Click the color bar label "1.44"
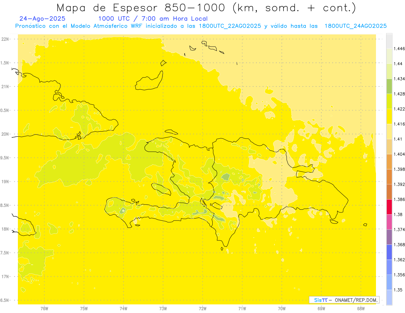This screenshot has width=405, height=313. 398,64
